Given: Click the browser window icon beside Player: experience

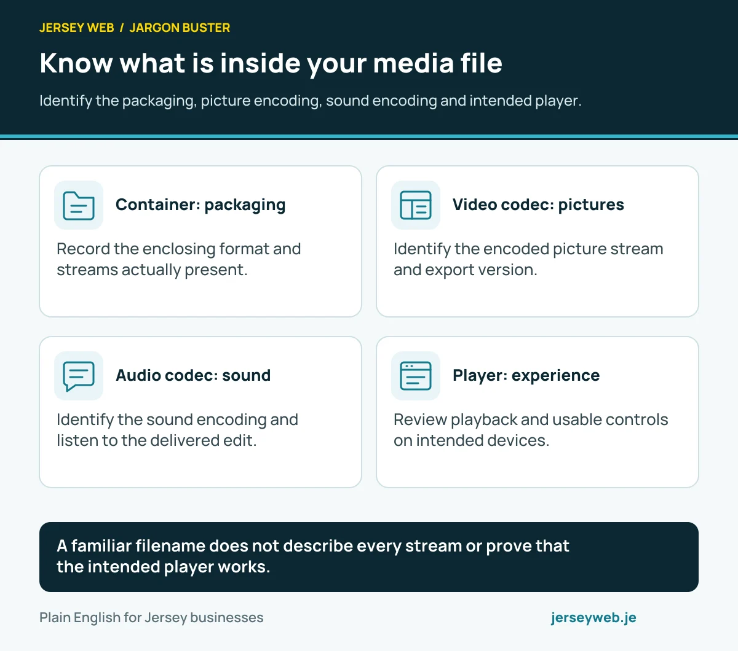Looking at the screenshot, I should click(x=416, y=376).
